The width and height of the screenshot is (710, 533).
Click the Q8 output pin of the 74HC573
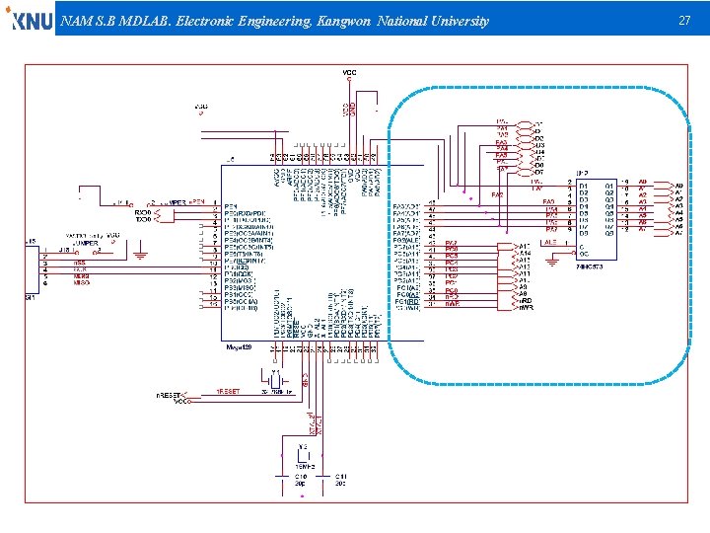tap(609, 233)
